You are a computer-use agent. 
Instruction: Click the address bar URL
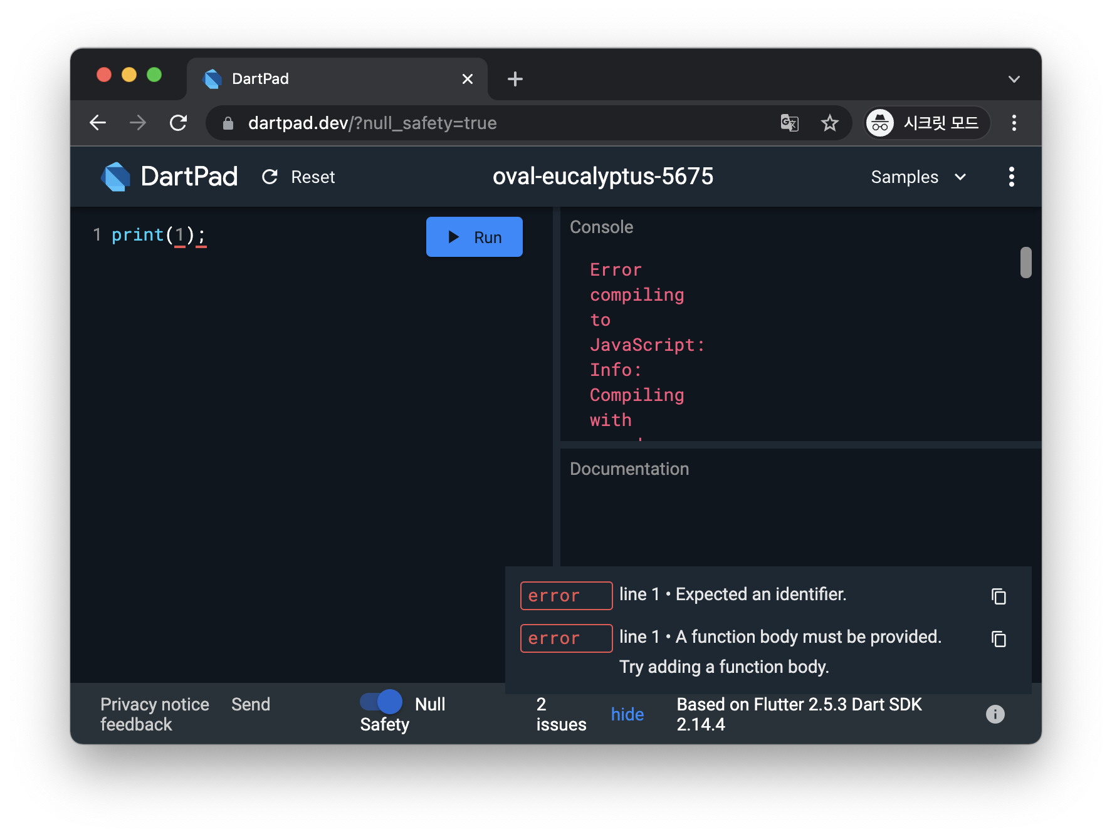click(x=372, y=123)
